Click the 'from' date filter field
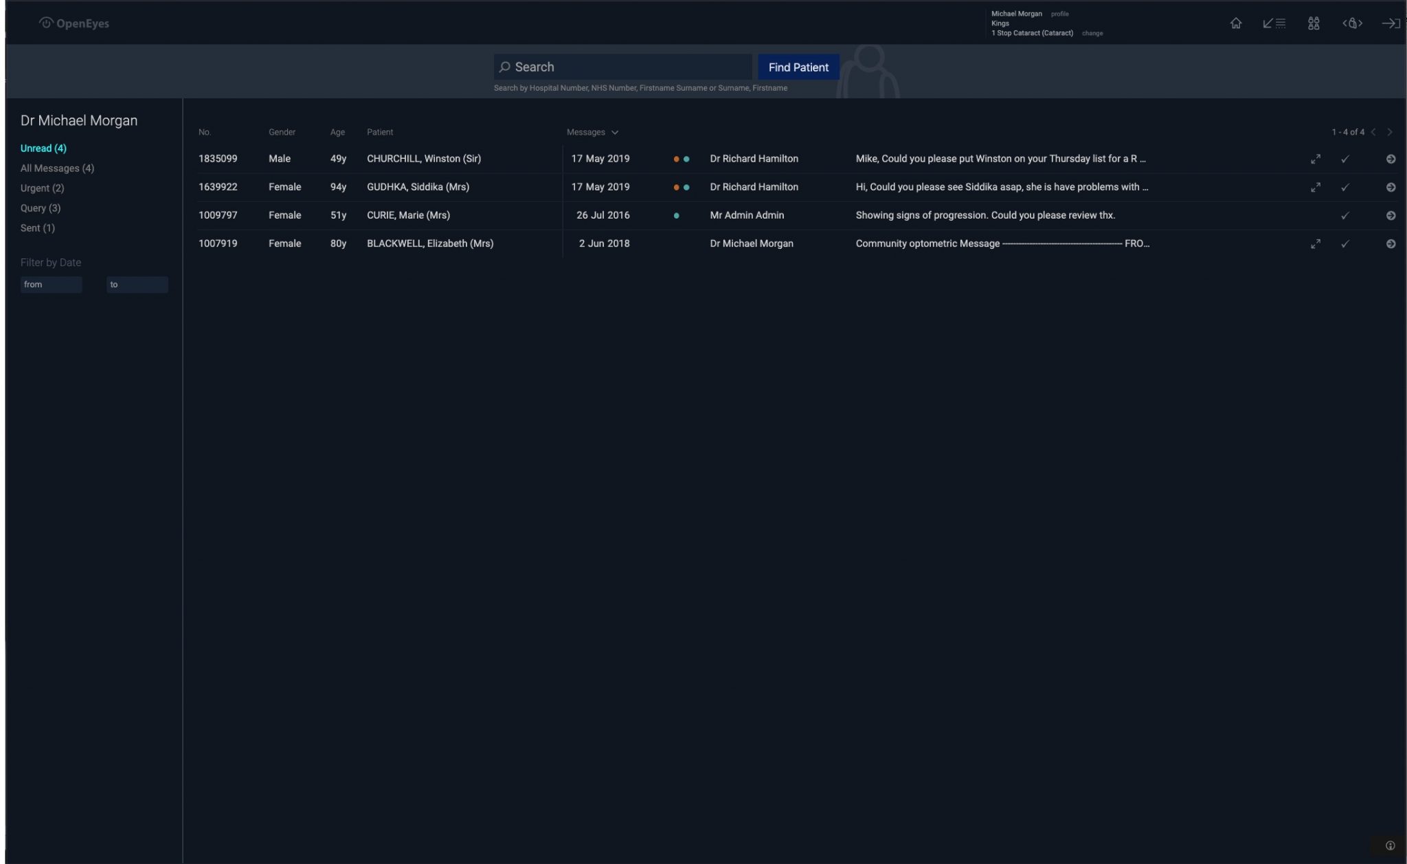The height and width of the screenshot is (864, 1407). (51, 285)
